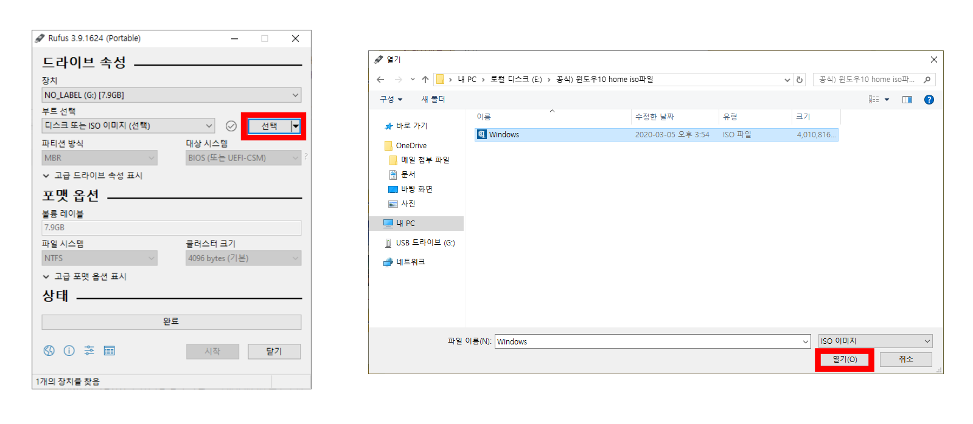Open the cluster size 4096 bytes dropdown
Screen dimensions: 973x424
pos(295,258)
